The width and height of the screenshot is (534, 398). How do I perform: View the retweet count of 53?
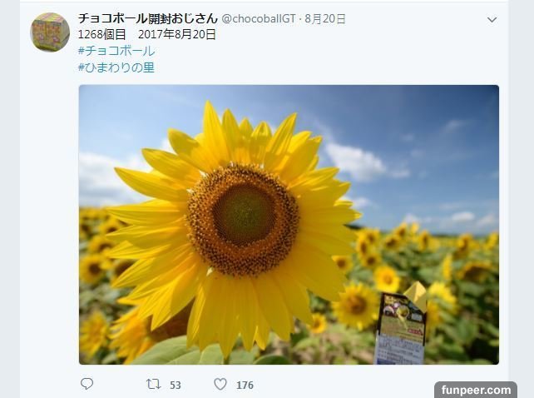click(175, 385)
